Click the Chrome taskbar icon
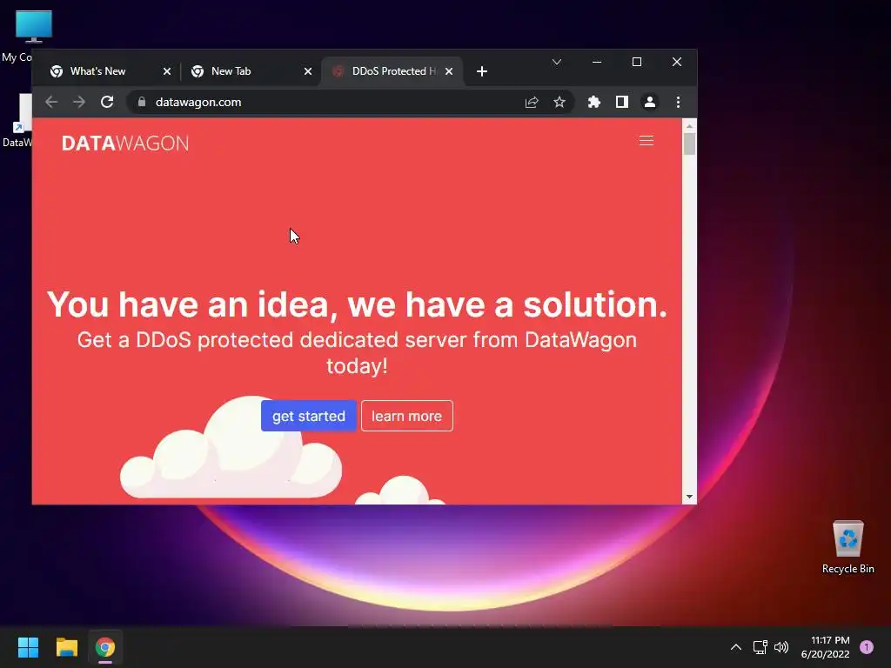This screenshot has height=668, width=891. (105, 647)
